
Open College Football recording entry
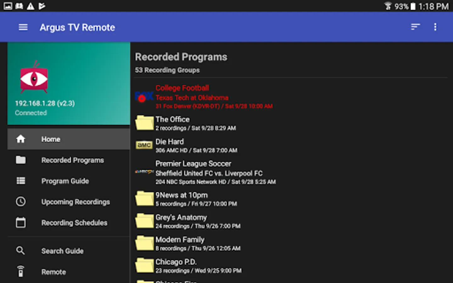(x=291, y=97)
